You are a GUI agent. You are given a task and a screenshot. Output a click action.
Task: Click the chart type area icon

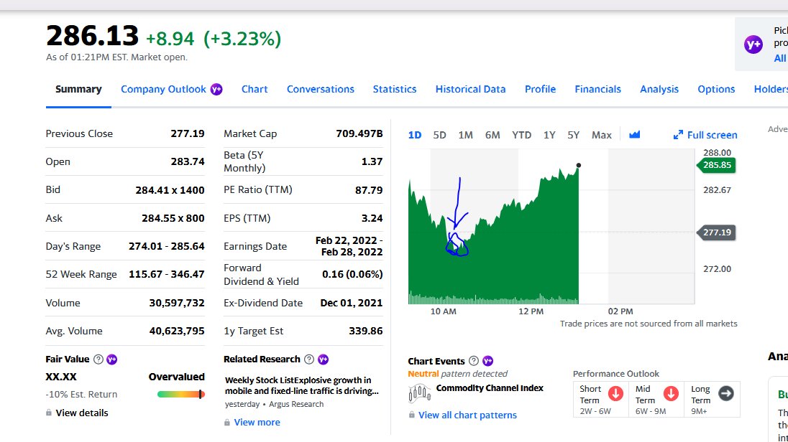[x=635, y=134]
